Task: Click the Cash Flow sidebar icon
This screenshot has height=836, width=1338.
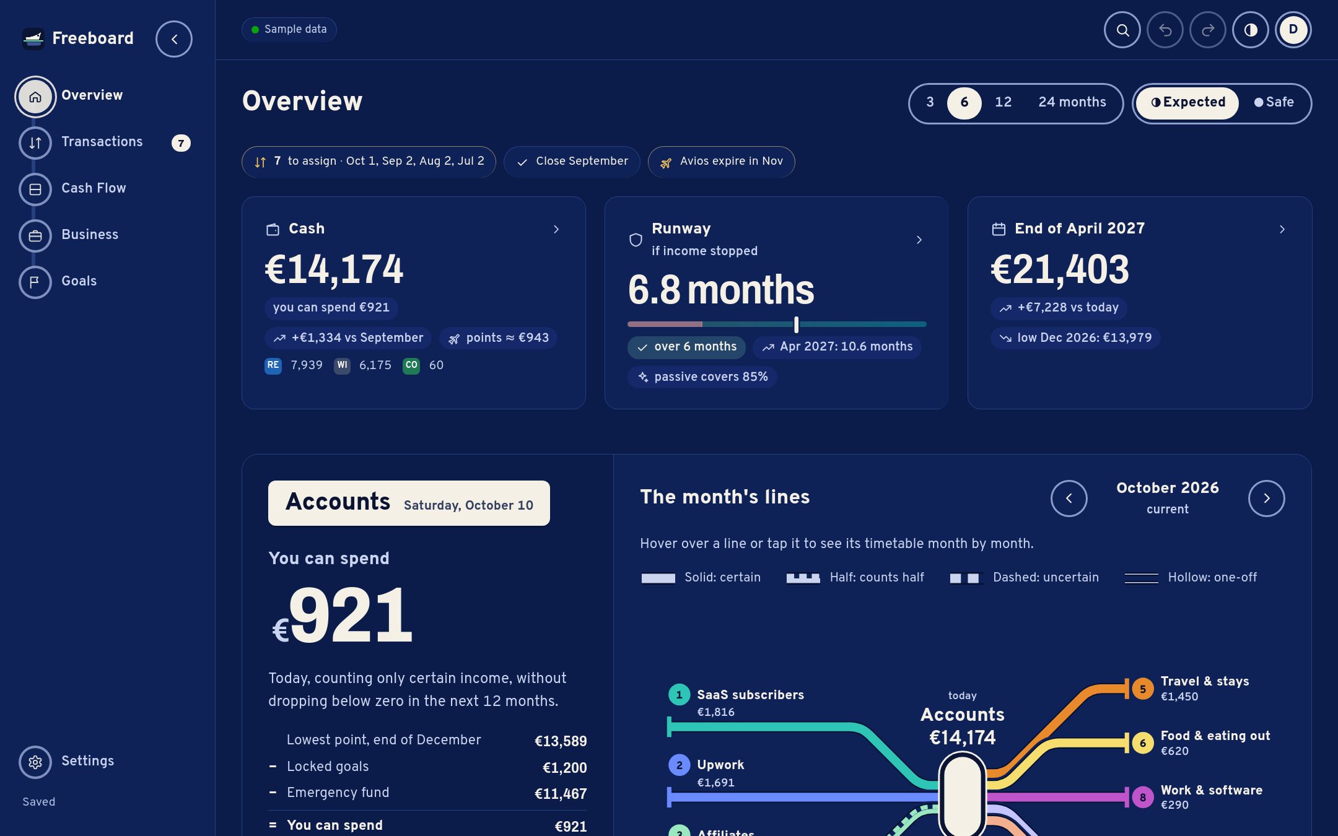Action: click(x=35, y=189)
